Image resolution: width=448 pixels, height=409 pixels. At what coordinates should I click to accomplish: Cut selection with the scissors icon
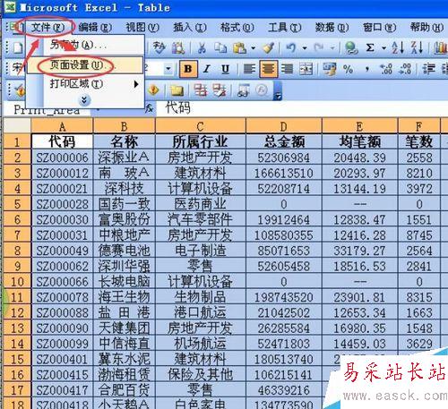point(202,47)
